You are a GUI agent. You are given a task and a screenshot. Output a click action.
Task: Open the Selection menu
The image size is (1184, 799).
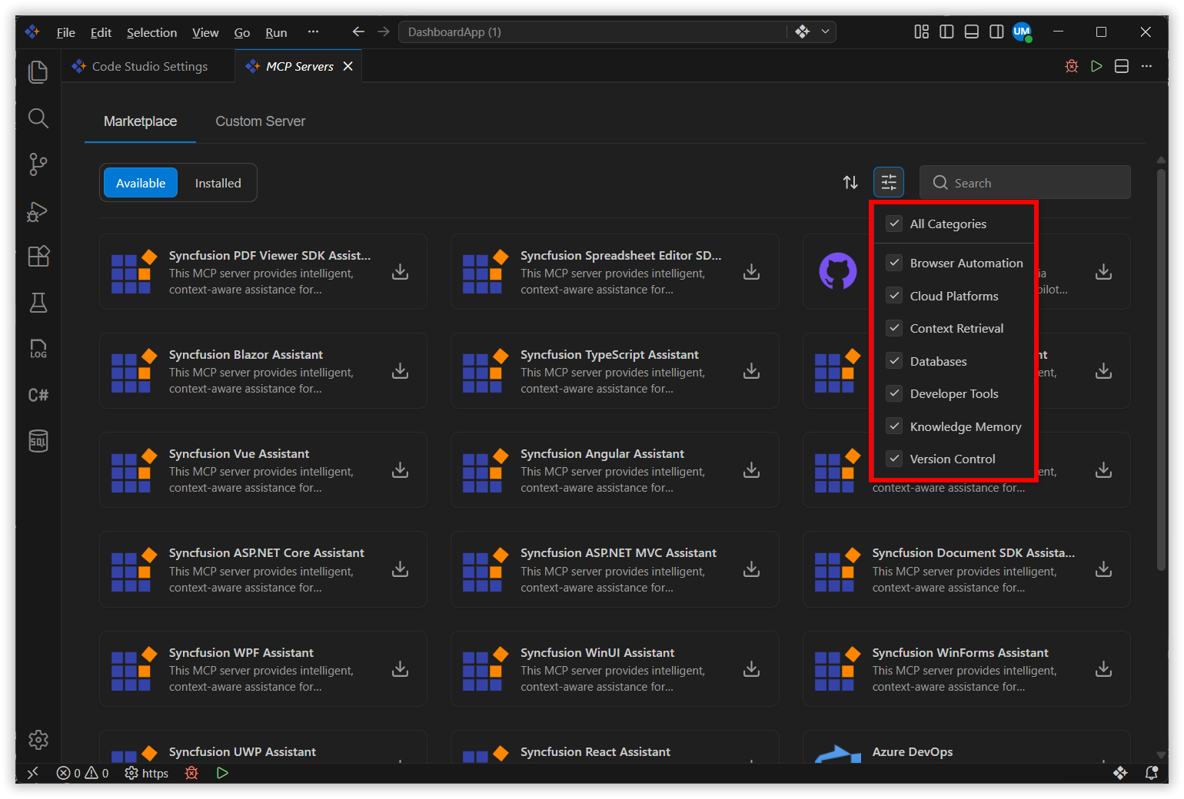(151, 32)
